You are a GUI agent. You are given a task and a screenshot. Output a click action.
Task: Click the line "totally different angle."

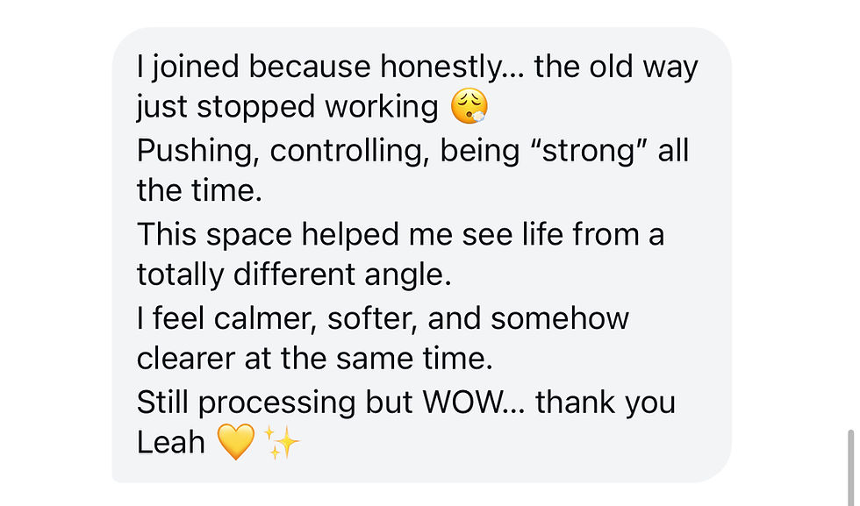(293, 274)
